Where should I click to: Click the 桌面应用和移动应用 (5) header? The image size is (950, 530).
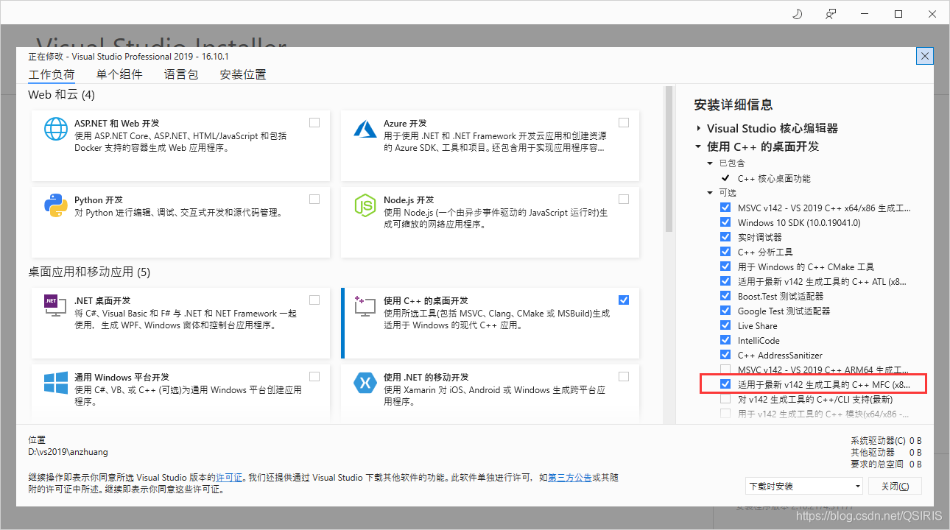[x=89, y=272]
